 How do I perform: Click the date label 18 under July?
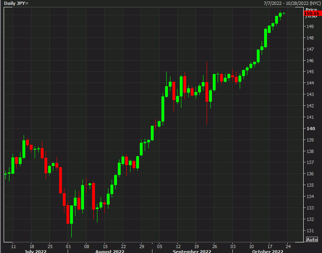tap(32, 246)
